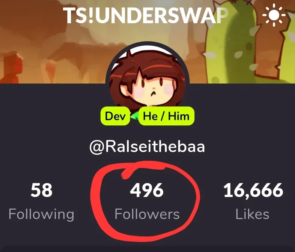Click the Dev badge
Image resolution: width=295 pixels, height=252 pixels.
[115, 116]
